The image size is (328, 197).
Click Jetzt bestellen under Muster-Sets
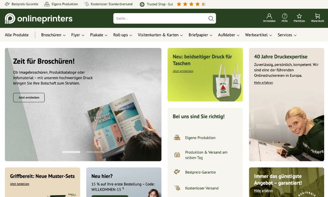click(20, 184)
